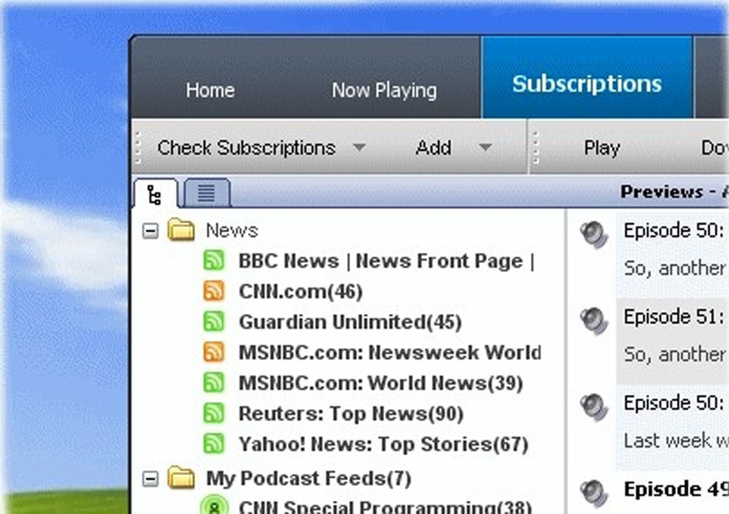Open the Check Subscriptions dropdown arrow
Viewport: 729px width, 514px height.
tap(359, 147)
